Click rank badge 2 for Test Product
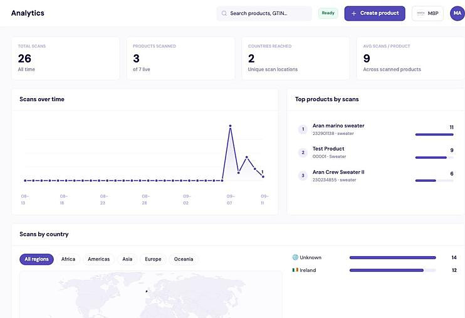 click(303, 152)
